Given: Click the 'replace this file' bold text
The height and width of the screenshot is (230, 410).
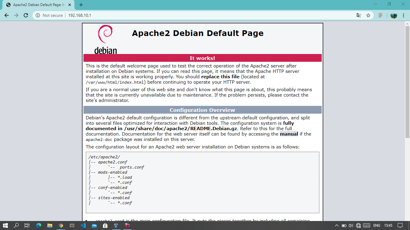Looking at the screenshot, I should (220, 77).
